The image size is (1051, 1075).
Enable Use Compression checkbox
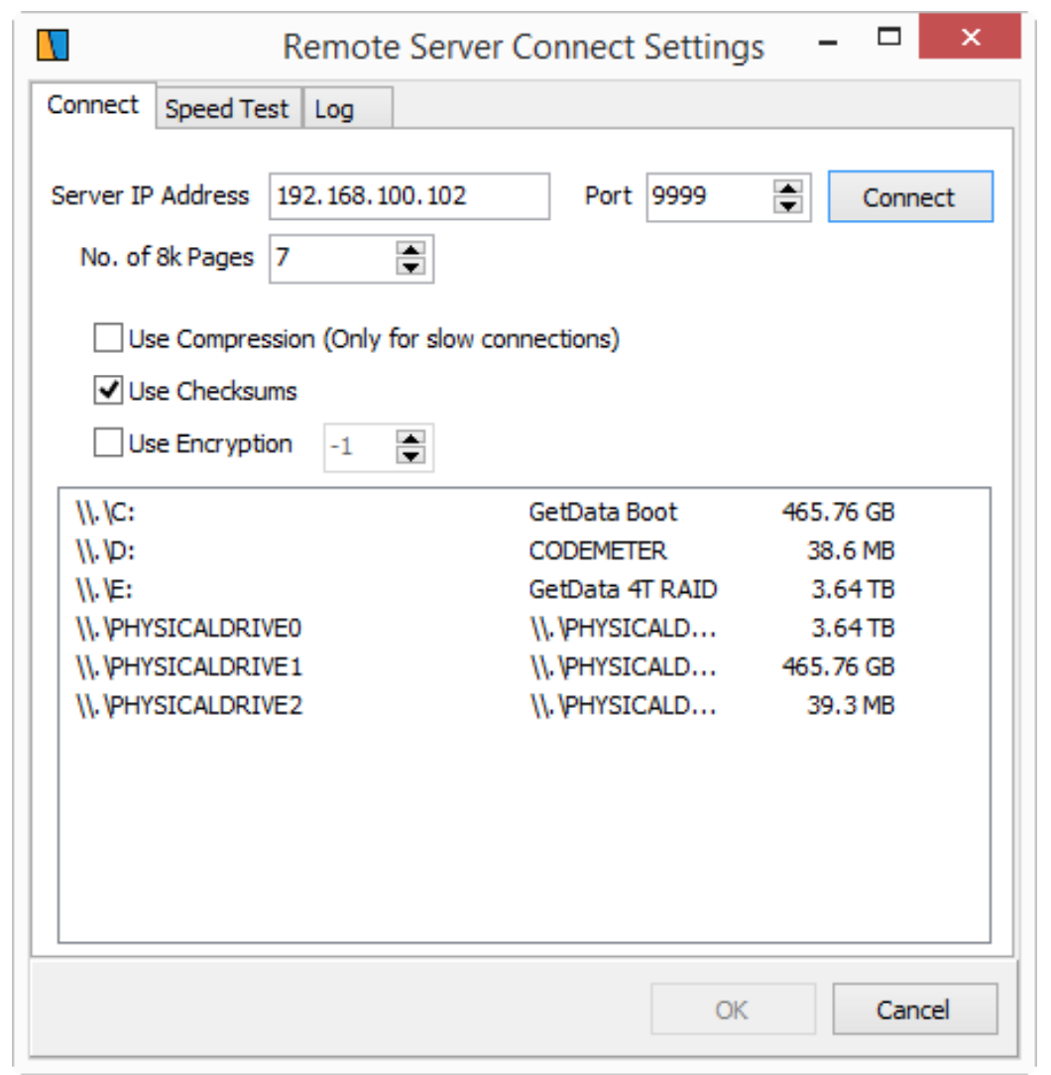pos(108,338)
